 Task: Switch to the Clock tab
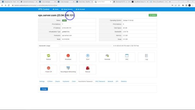(x=74, y=81)
